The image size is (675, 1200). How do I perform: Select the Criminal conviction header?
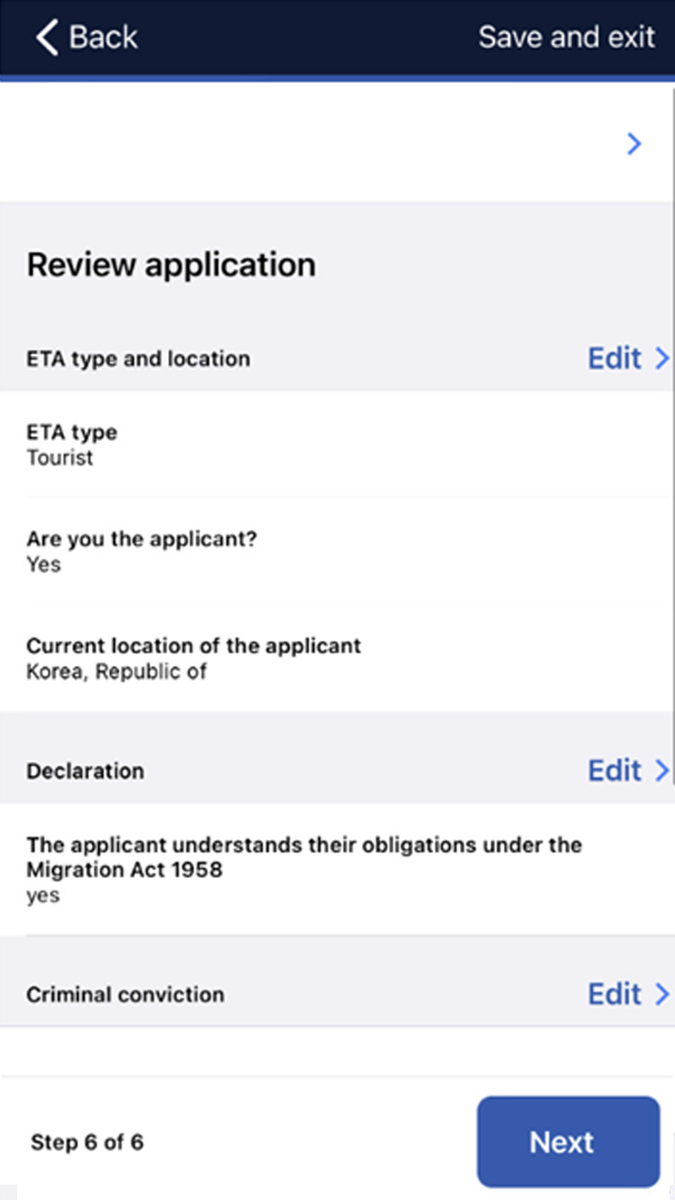tap(125, 994)
